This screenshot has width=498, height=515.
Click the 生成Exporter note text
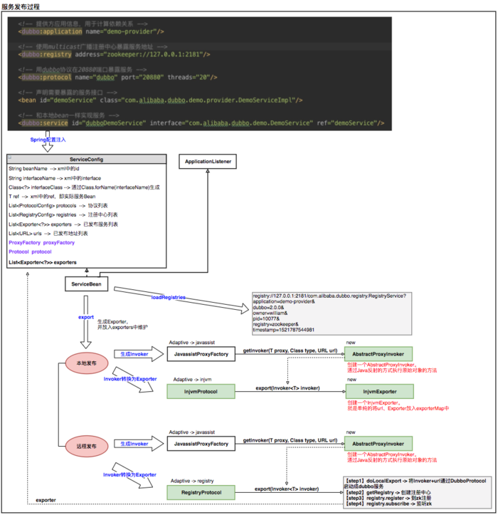point(122,325)
